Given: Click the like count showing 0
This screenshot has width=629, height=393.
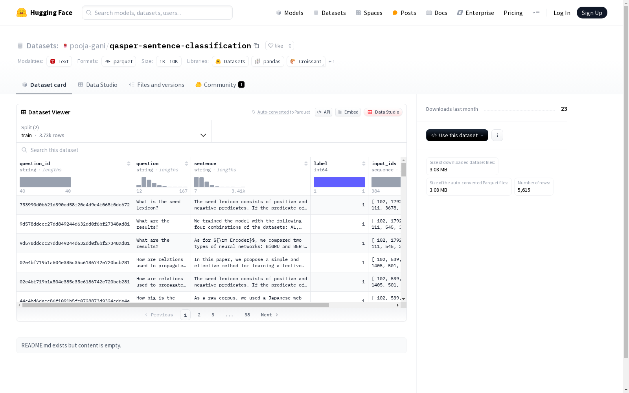Looking at the screenshot, I should pos(290,46).
